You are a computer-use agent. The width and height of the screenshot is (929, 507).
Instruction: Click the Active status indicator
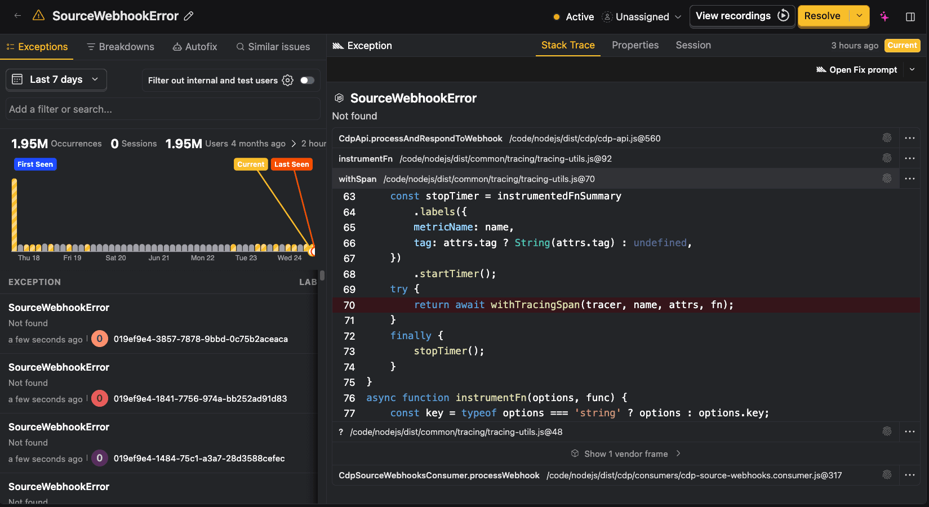click(x=574, y=17)
